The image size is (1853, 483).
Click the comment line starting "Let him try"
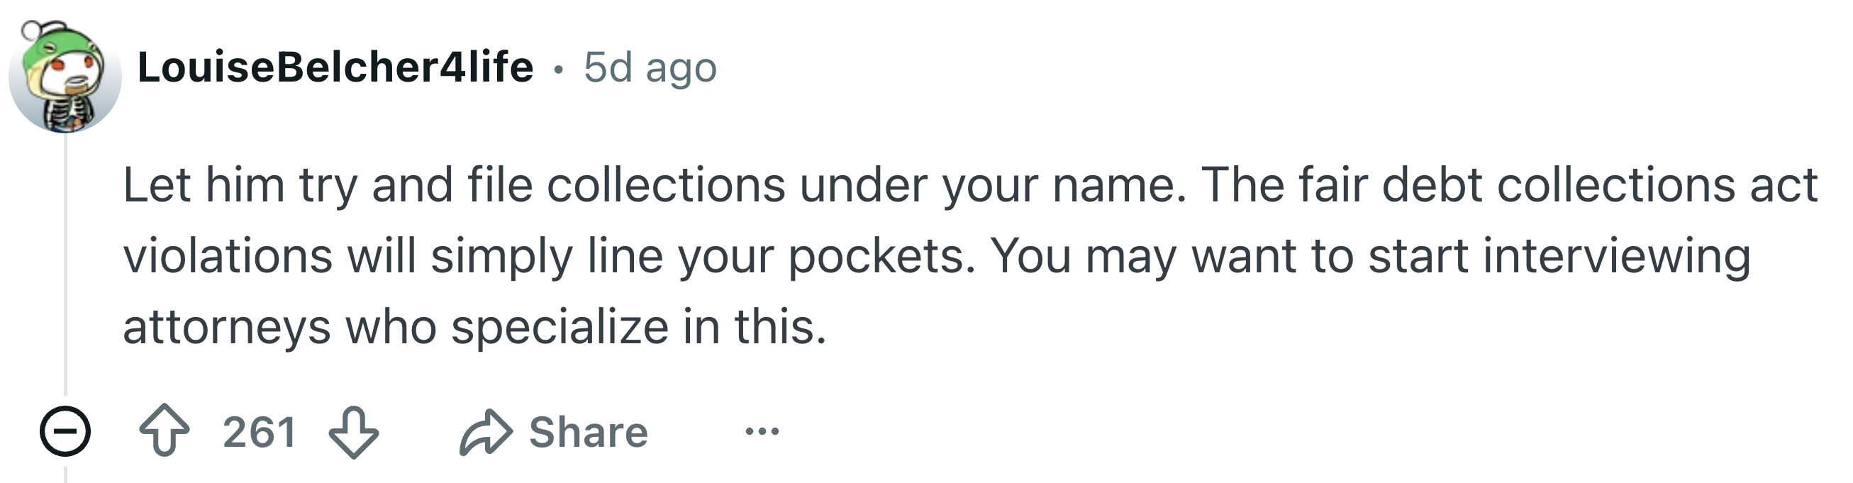click(x=970, y=185)
